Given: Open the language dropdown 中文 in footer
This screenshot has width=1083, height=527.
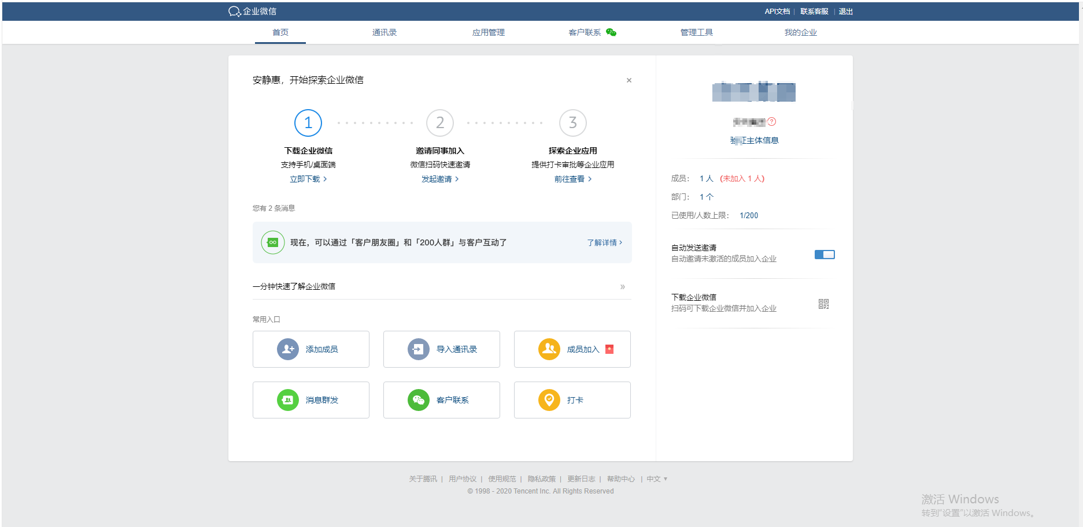Looking at the screenshot, I should 657,479.
